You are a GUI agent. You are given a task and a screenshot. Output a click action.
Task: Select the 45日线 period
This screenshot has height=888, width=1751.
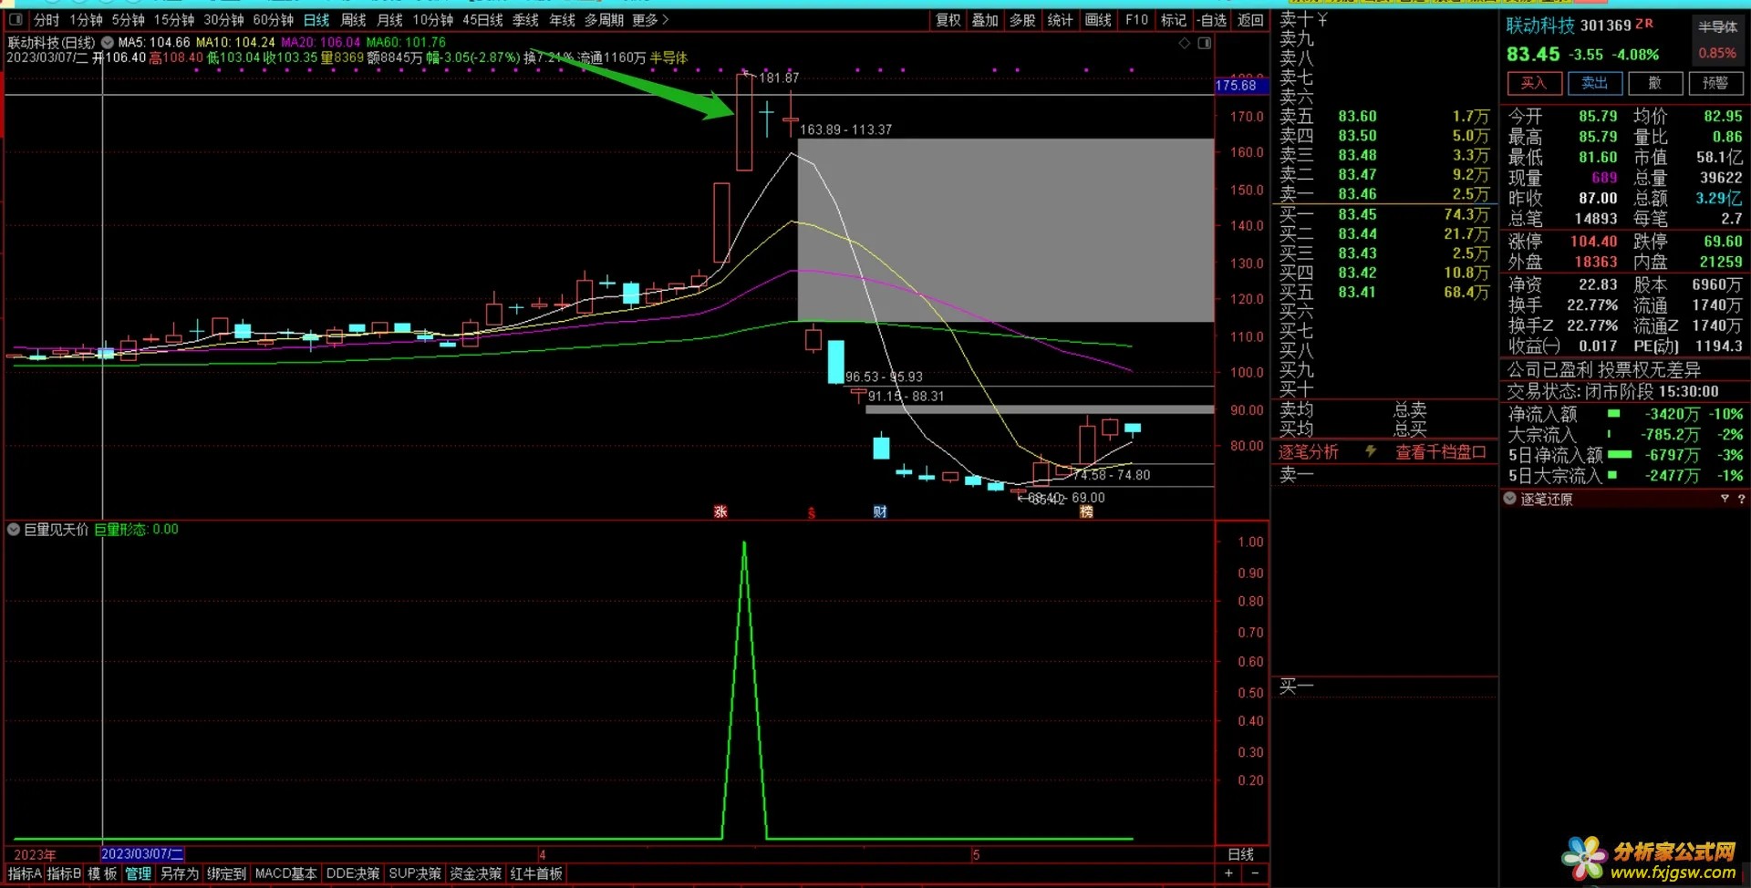[482, 20]
